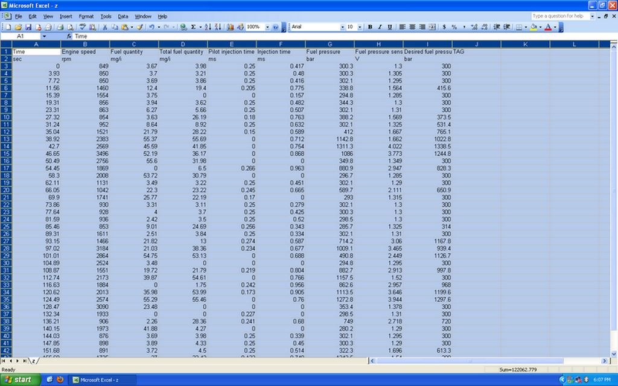The height and width of the screenshot is (386, 618).
Task: Create a new blank workbook
Action: point(8,27)
